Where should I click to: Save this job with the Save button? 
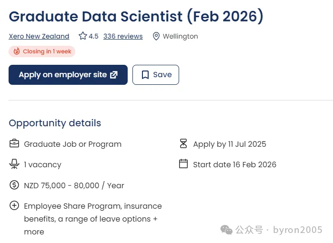pyautogui.click(x=156, y=75)
